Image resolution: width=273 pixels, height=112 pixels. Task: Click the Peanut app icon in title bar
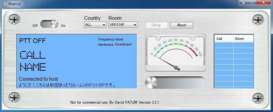tap(5, 4)
